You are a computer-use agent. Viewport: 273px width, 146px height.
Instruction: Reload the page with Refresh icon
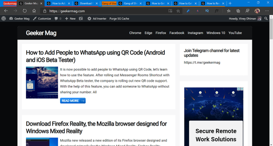(x=25, y=11)
